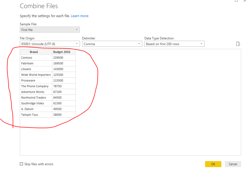246x172 pixels.
Task: Enable Skip files with errors checkbox
Action: coord(21,164)
